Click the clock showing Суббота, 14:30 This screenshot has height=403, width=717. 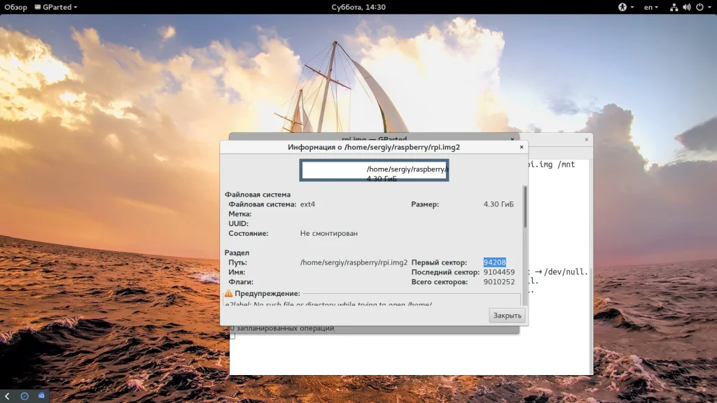pos(358,7)
